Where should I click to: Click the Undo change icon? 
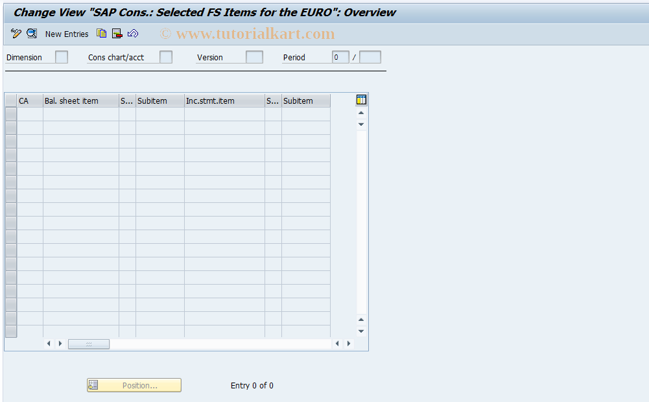tap(133, 34)
